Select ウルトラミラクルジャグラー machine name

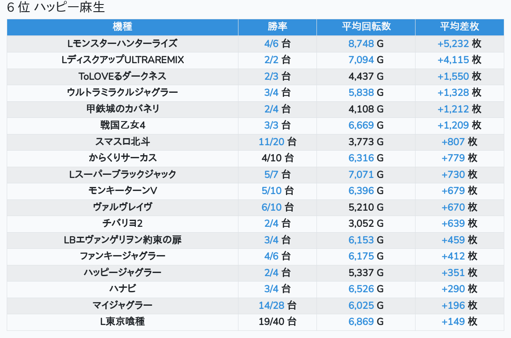[x=122, y=92]
